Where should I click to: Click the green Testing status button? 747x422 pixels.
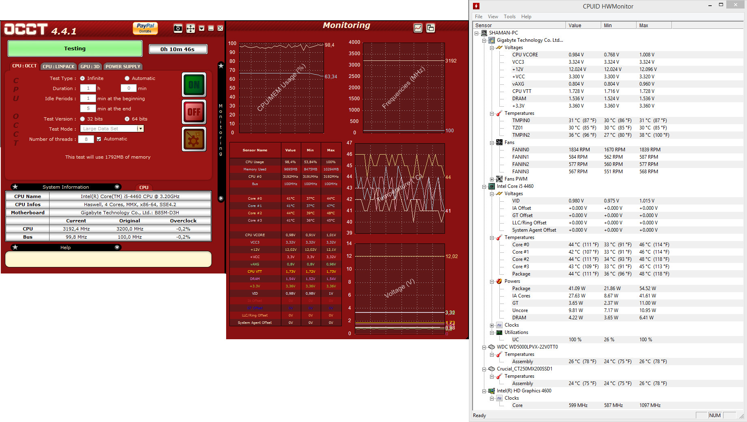(x=75, y=49)
